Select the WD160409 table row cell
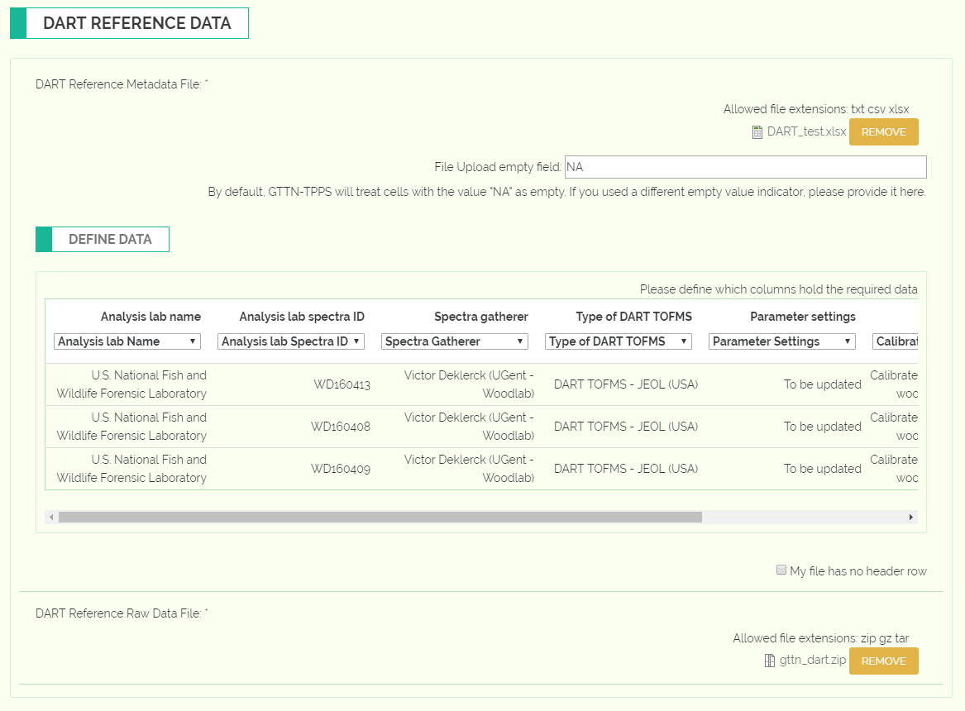This screenshot has width=965, height=711. tap(341, 469)
